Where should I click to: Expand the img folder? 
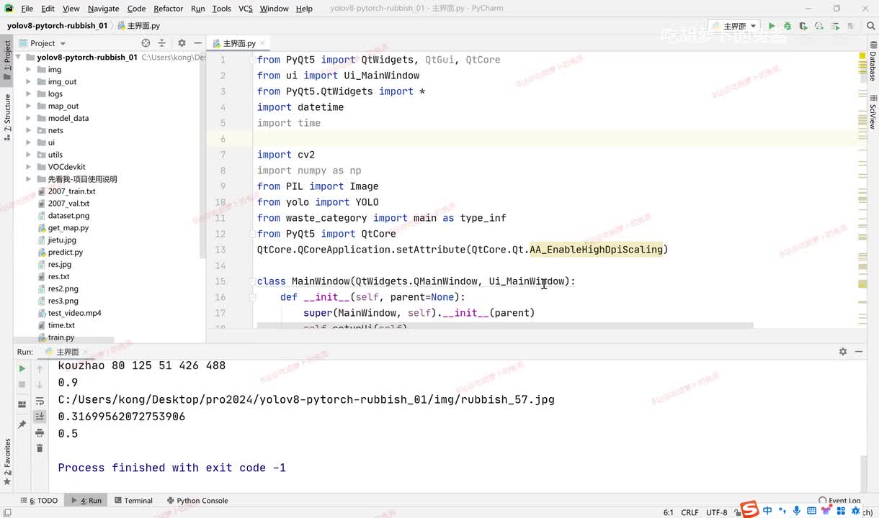(x=29, y=70)
